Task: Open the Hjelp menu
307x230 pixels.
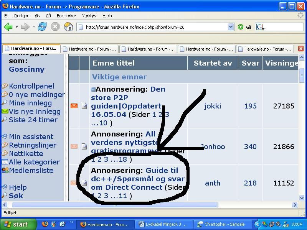Action: [107, 16]
